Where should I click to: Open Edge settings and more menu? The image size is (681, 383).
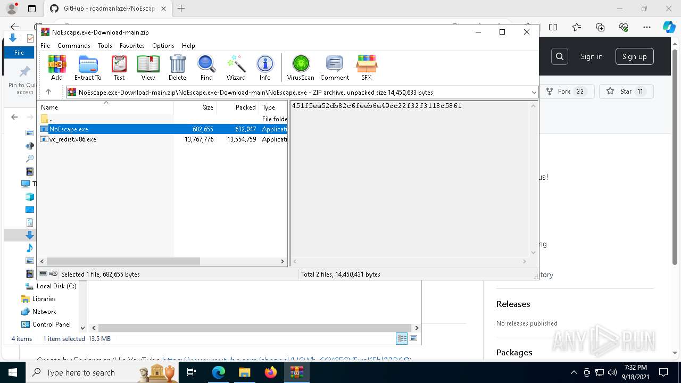pos(647,27)
